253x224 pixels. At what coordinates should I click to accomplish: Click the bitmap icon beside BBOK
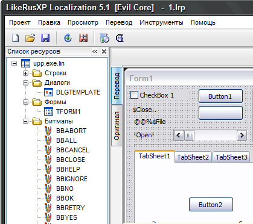click(x=48, y=198)
